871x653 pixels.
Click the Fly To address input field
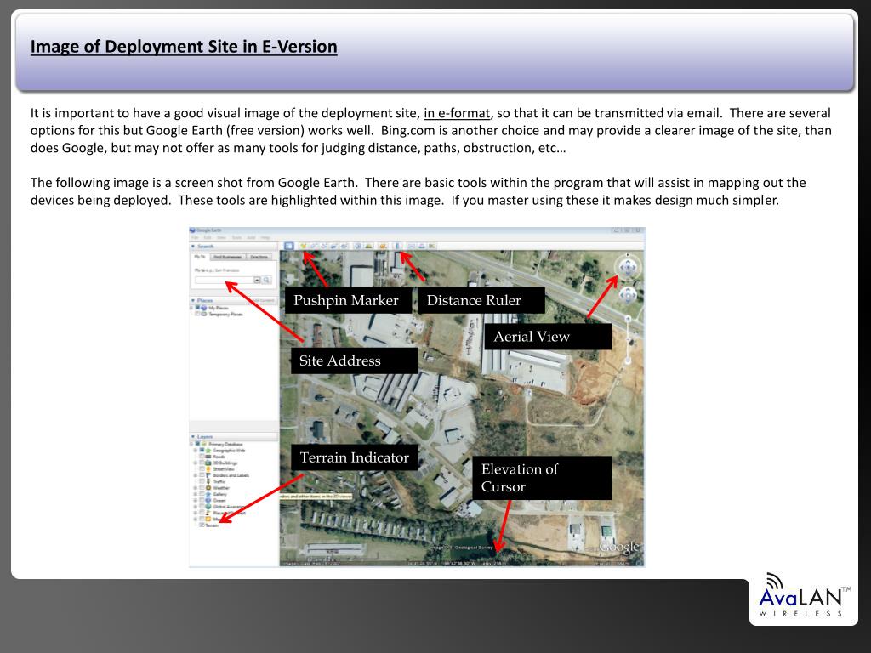tap(225, 281)
